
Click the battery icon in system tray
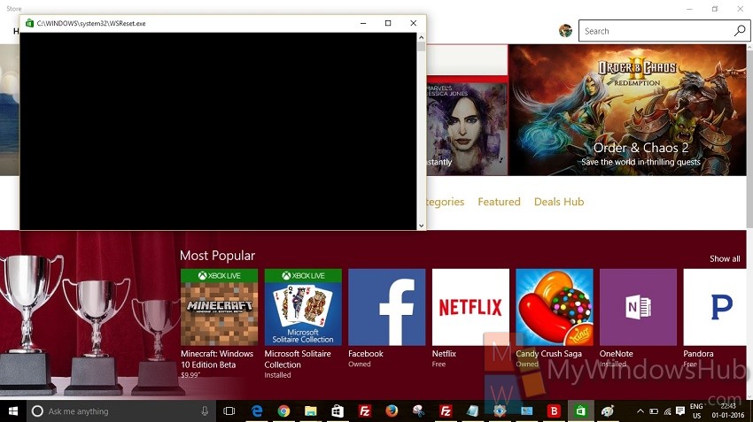tap(654, 411)
